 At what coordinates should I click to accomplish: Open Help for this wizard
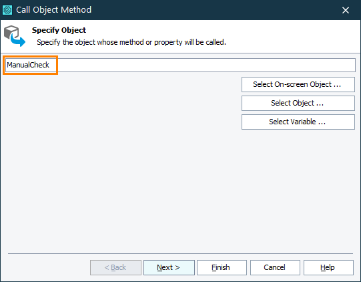(x=328, y=267)
